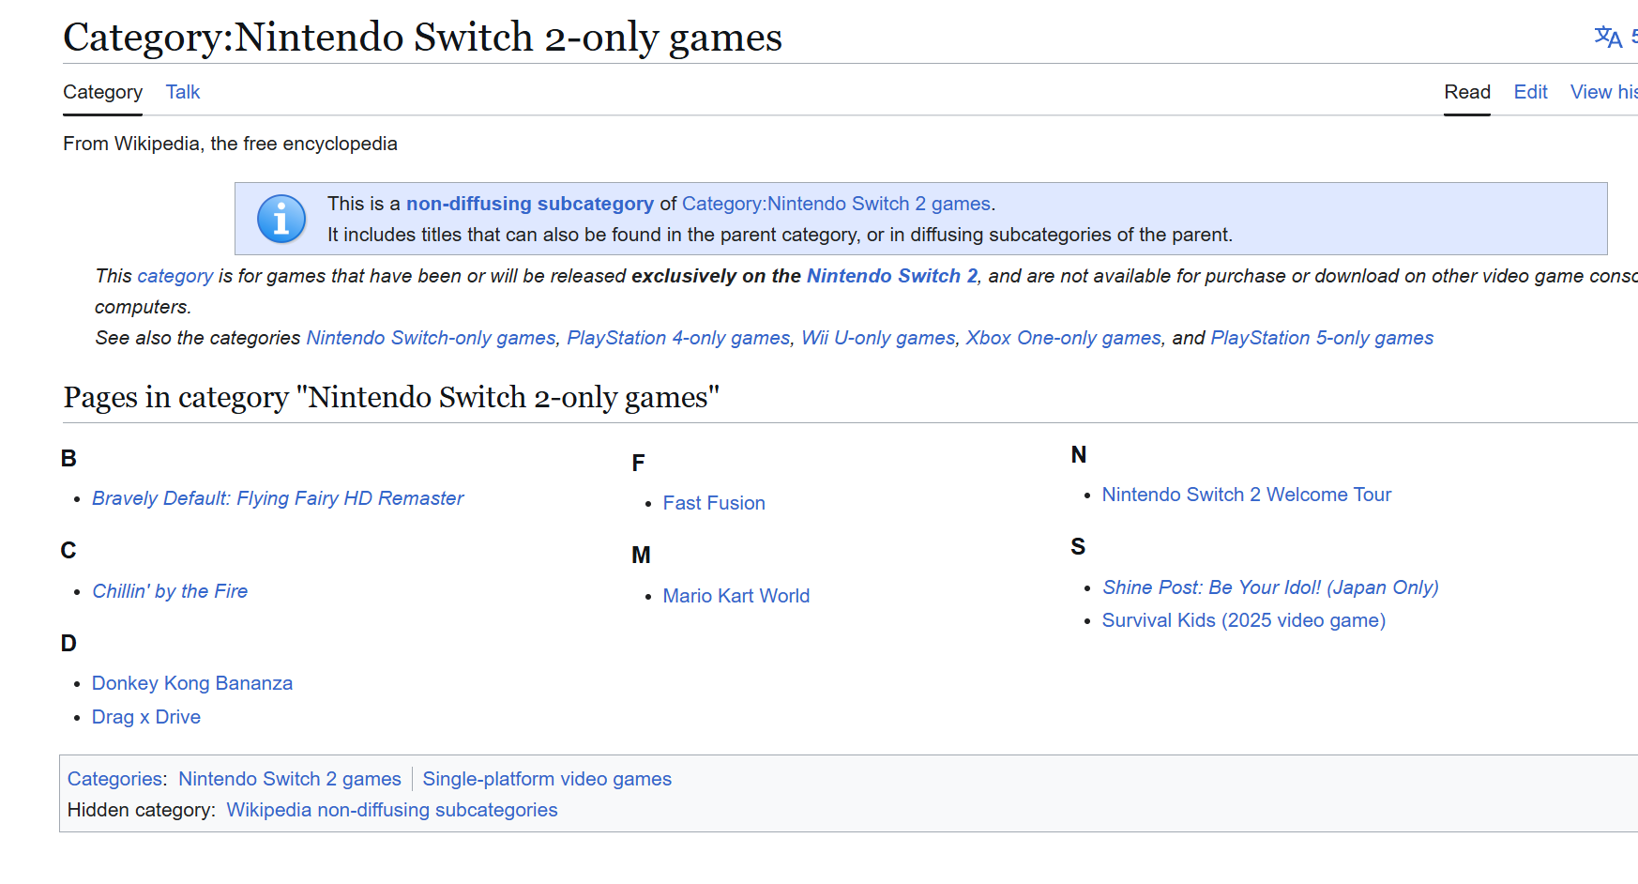Open Bravely Default: Flying Fairy HD Remaster
The width and height of the screenshot is (1638, 884).
pyautogui.click(x=278, y=498)
